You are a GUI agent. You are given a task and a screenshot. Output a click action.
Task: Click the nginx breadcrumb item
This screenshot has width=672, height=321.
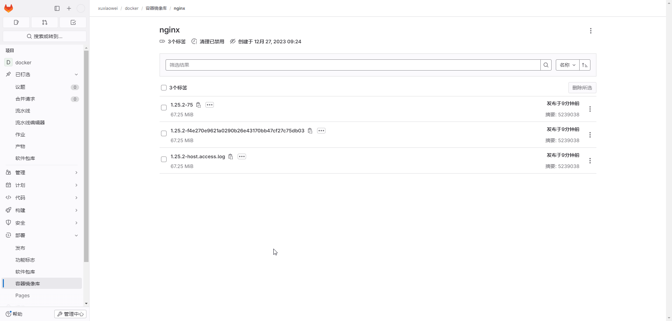tap(179, 8)
